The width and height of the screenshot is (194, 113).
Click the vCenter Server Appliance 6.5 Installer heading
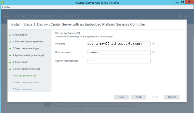(47, 16)
